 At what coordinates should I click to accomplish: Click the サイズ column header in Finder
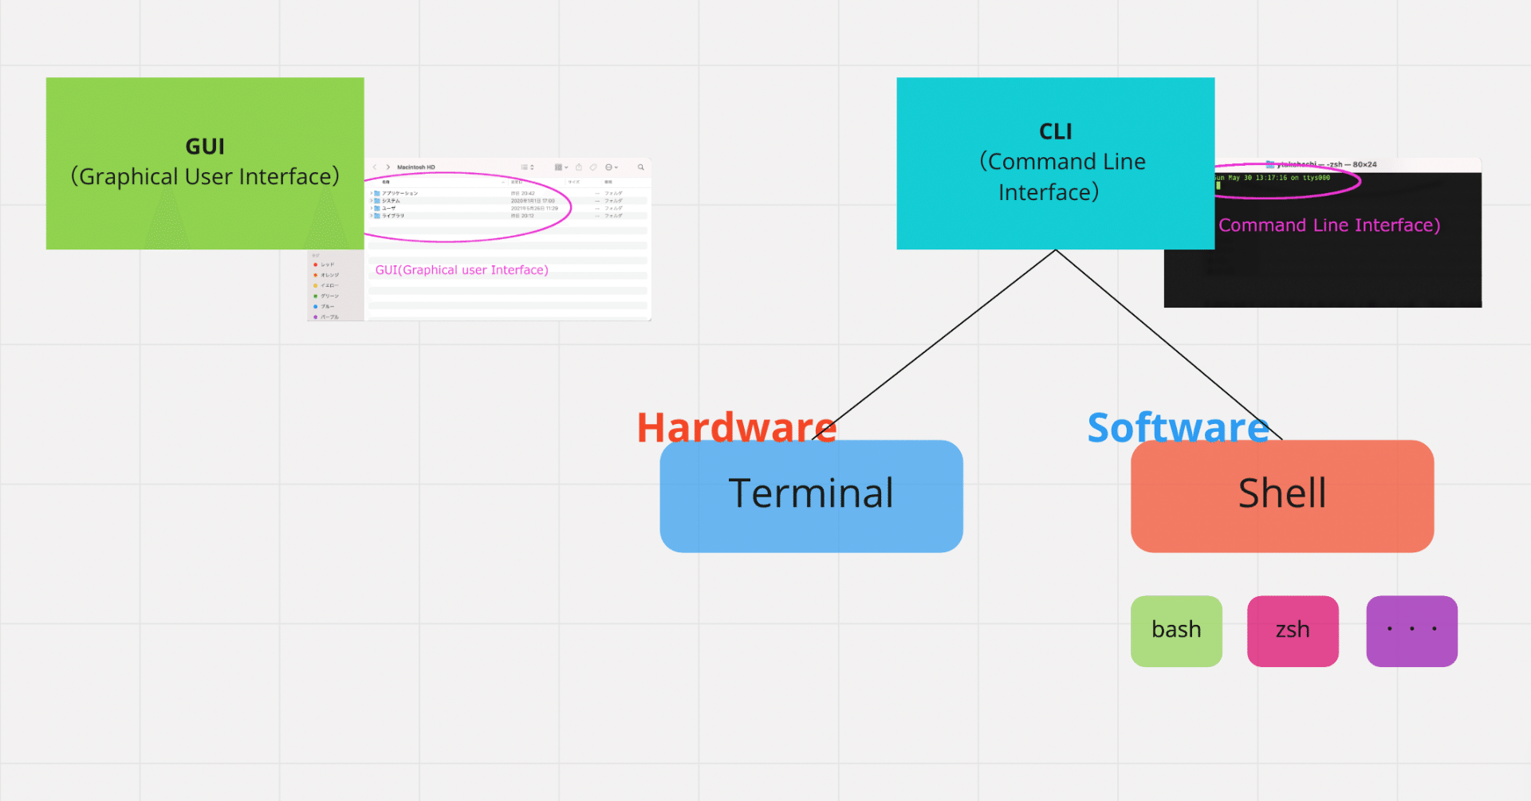(x=574, y=182)
